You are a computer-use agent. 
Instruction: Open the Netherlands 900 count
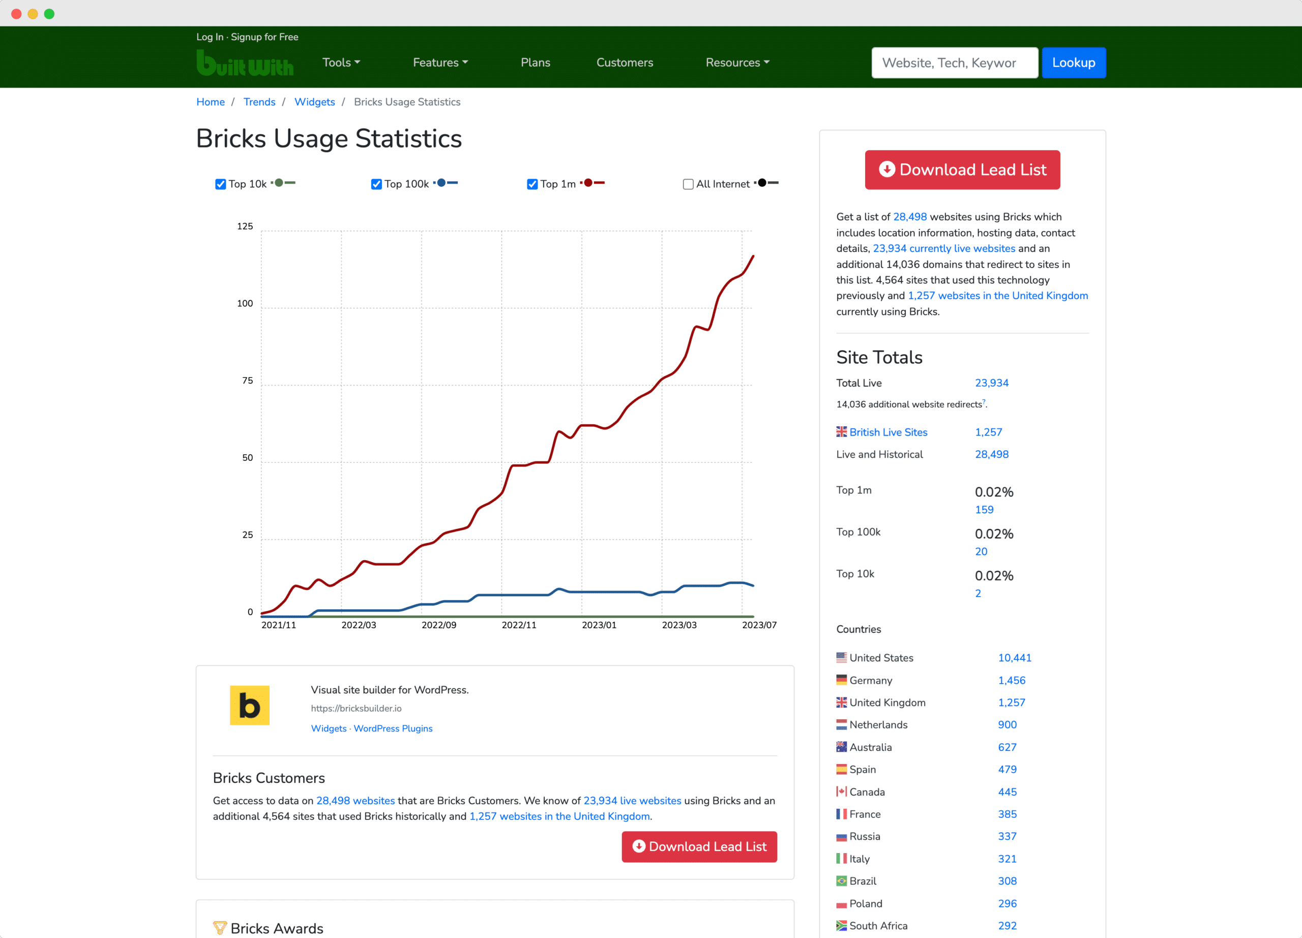coord(1007,724)
